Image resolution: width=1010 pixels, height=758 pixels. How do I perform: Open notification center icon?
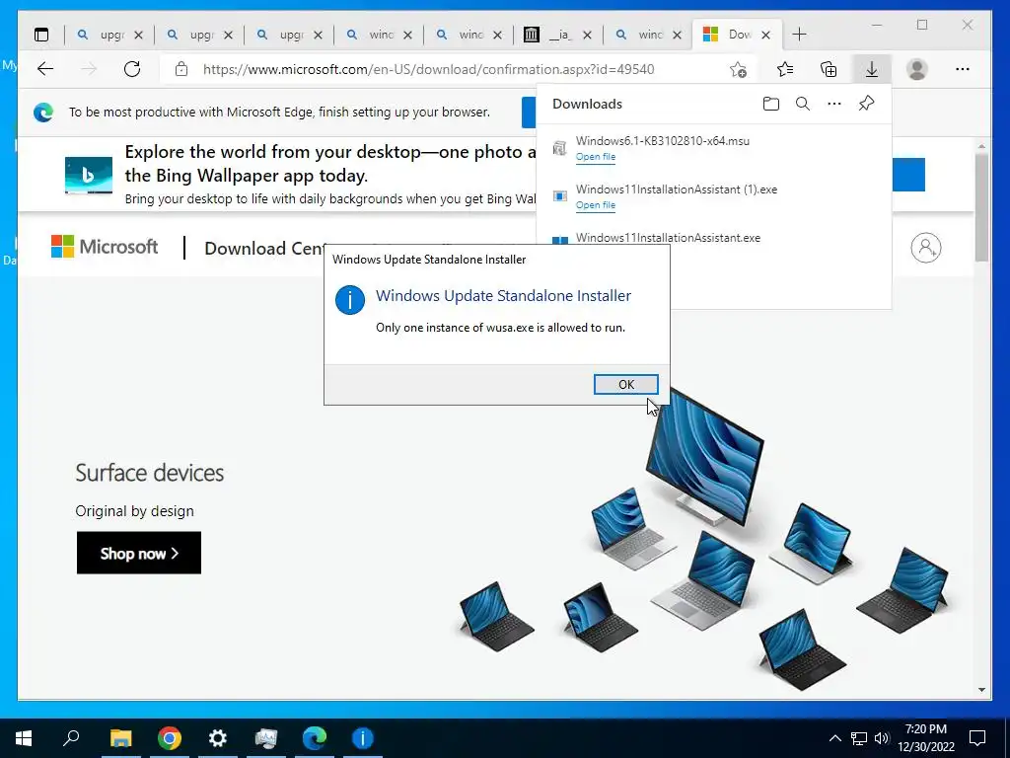[x=977, y=738]
